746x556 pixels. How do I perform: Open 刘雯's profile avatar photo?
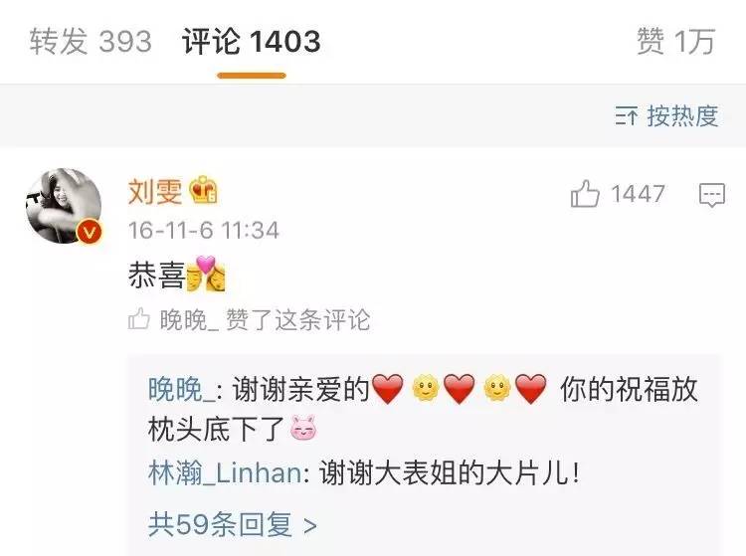[64, 206]
